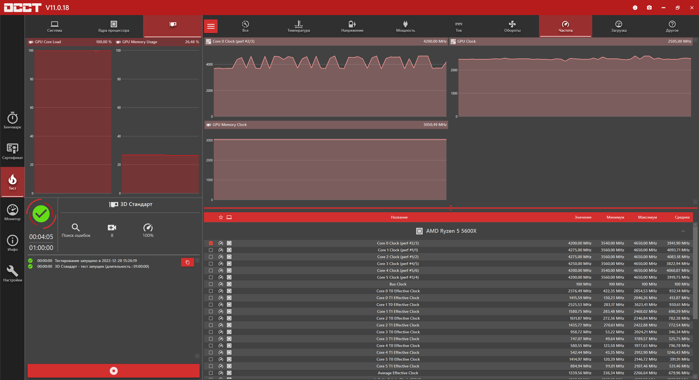Click the 100% usage gauge setting
This screenshot has width=699, height=380.
(x=148, y=228)
